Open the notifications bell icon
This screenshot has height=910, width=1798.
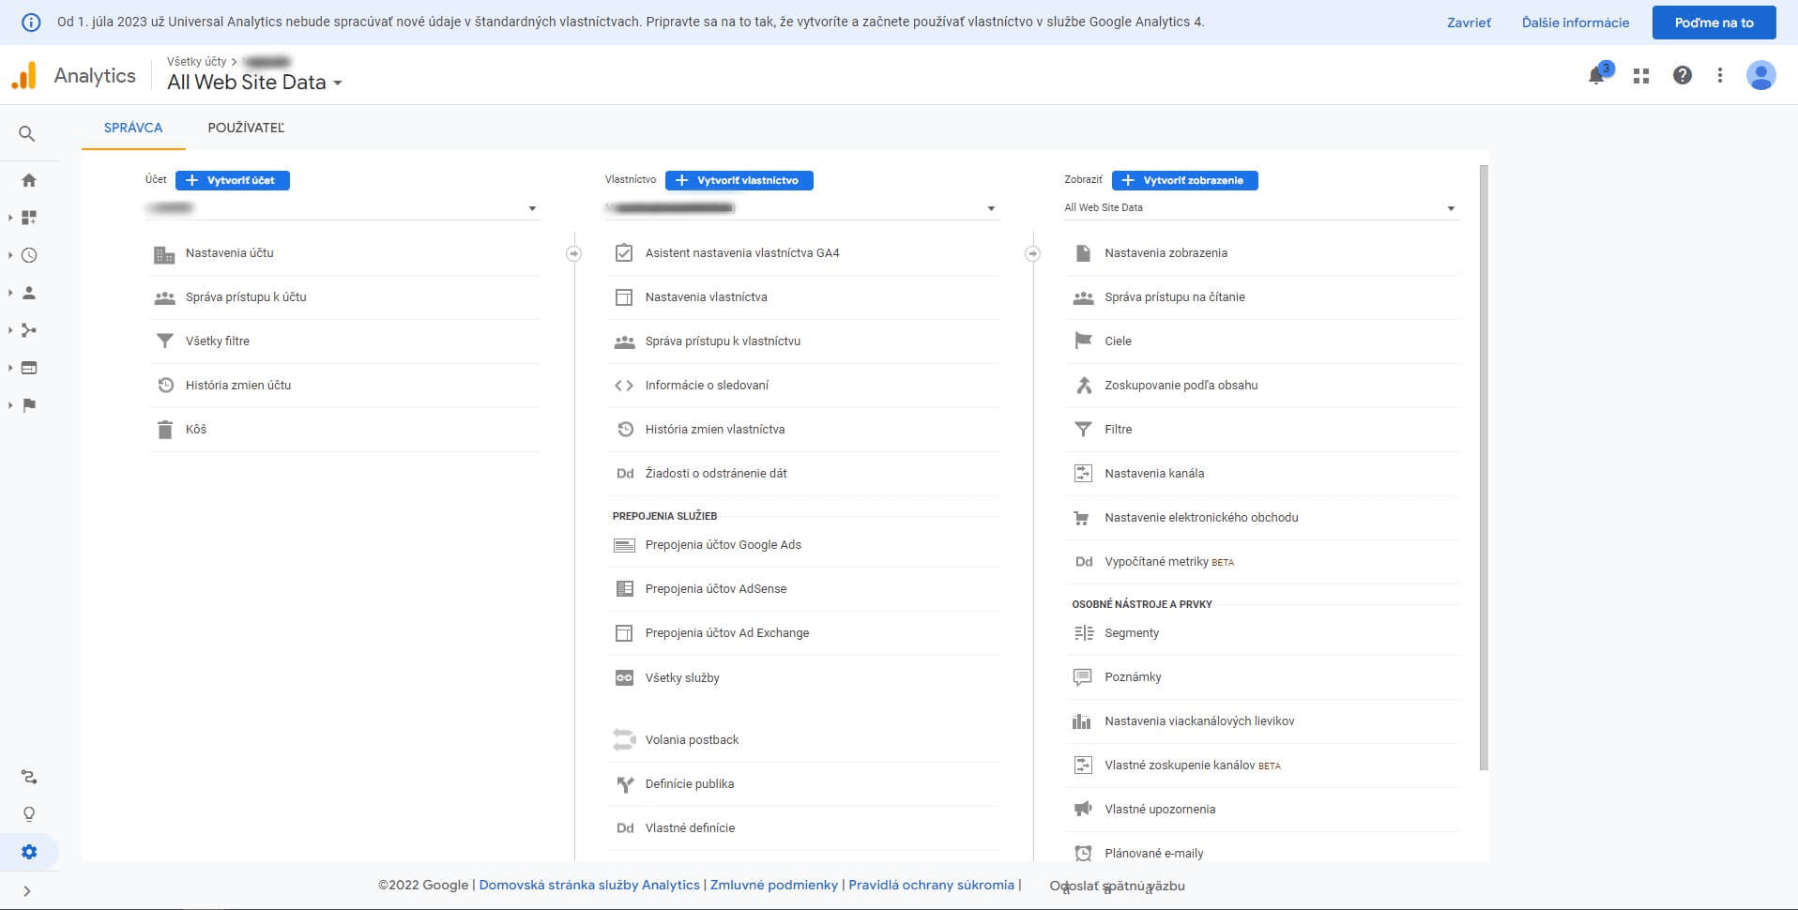coord(1596,75)
